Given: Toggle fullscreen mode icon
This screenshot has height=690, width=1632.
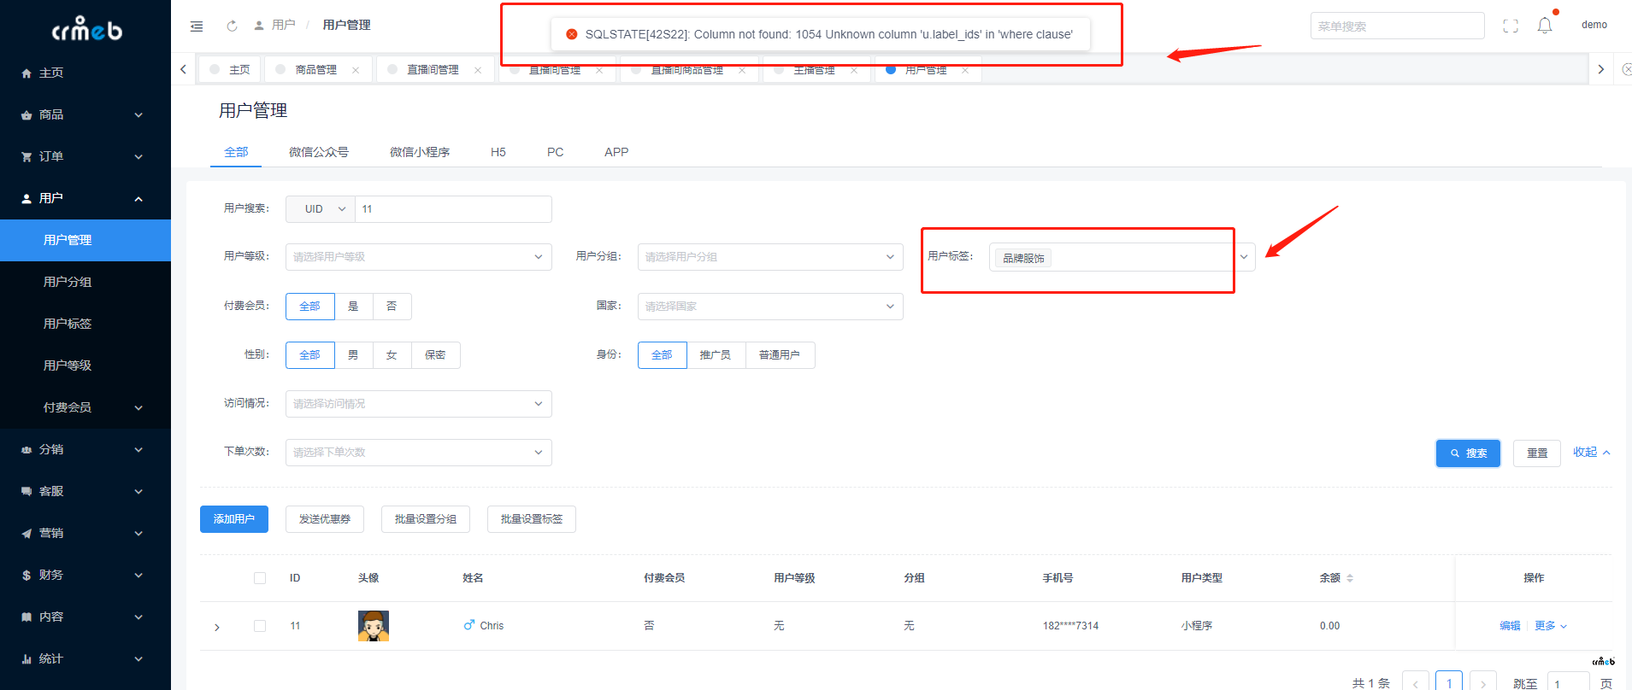Looking at the screenshot, I should 1511,26.
